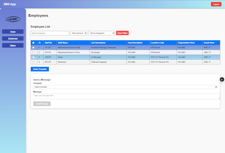Check the box for Muhammad Ehsan Ul Haq
Viewport: 225px width, 153px height.
[x=33, y=47]
